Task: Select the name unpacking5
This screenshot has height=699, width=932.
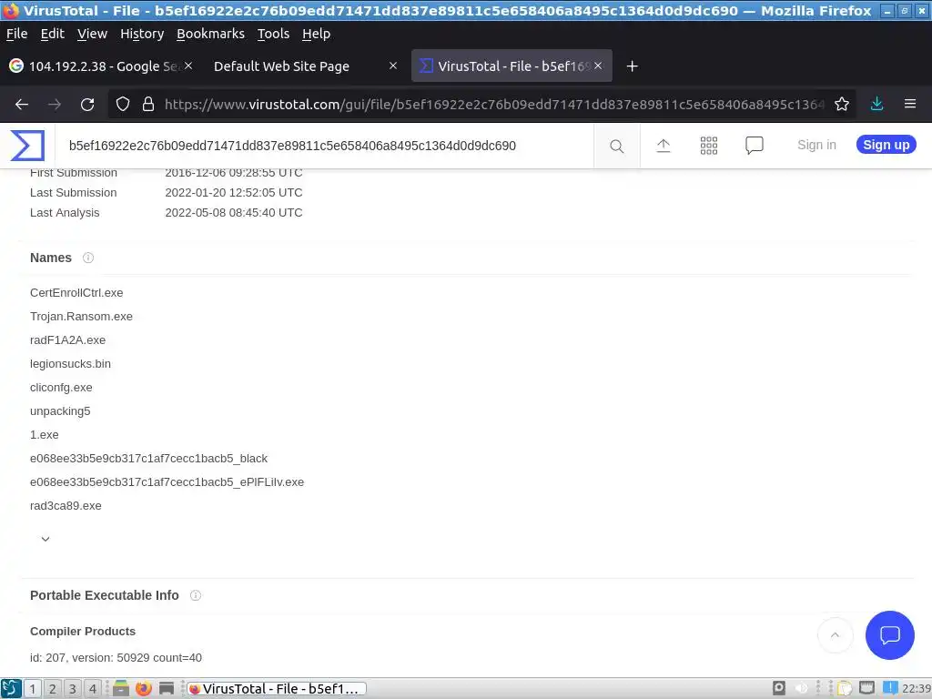Action: [x=60, y=411]
